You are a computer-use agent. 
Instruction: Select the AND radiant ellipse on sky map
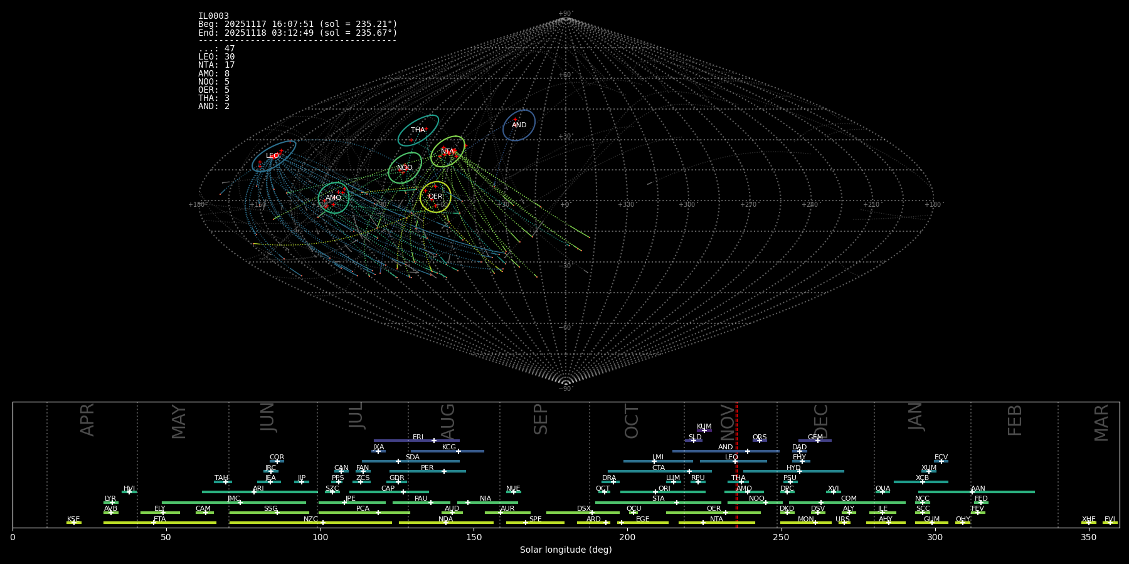[x=519, y=125]
